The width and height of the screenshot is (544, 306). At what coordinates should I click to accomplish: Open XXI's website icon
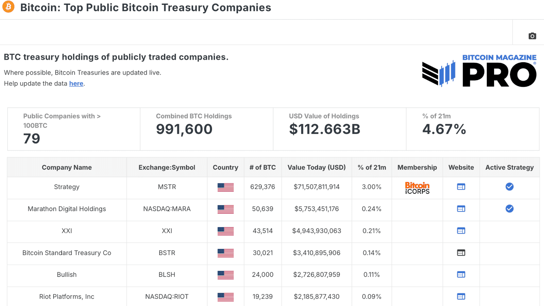[461, 231]
